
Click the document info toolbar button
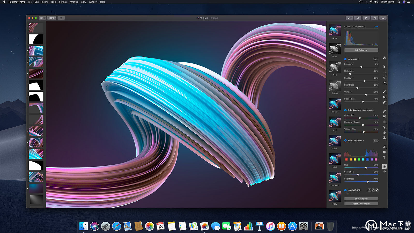[366, 18]
